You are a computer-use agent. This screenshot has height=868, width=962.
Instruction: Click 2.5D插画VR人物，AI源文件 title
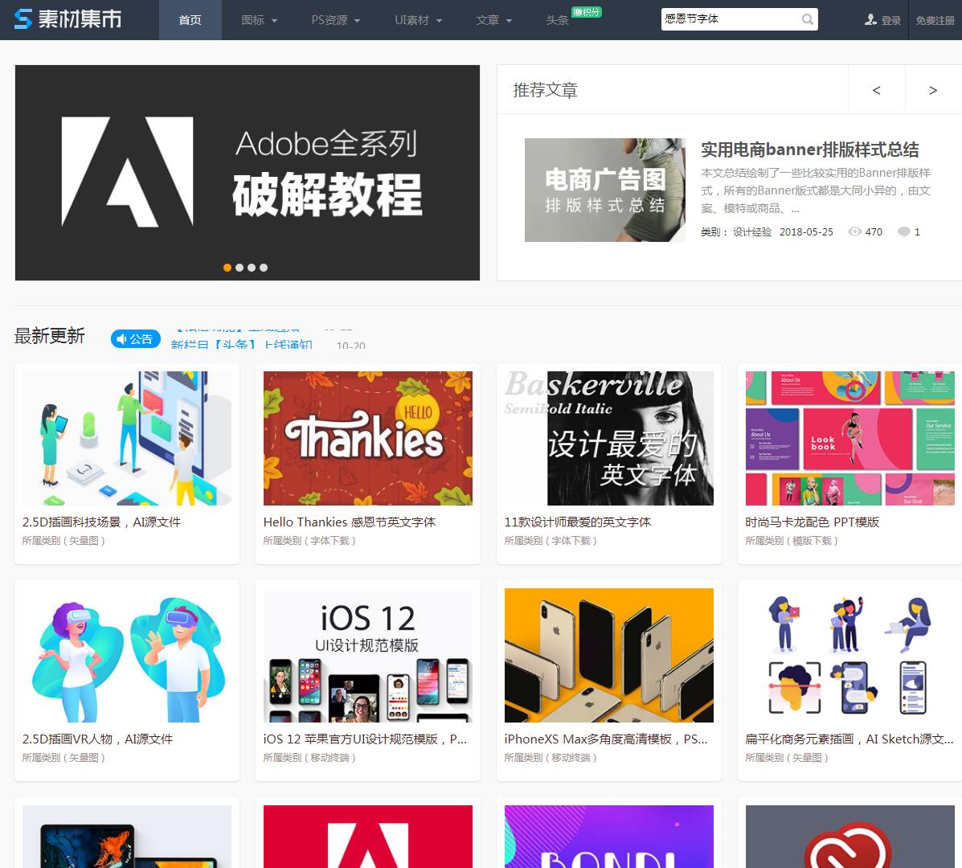click(x=97, y=739)
